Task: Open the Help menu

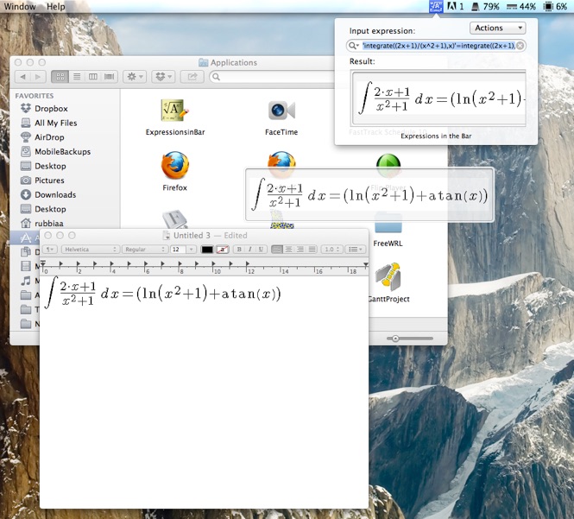Action: point(55,6)
